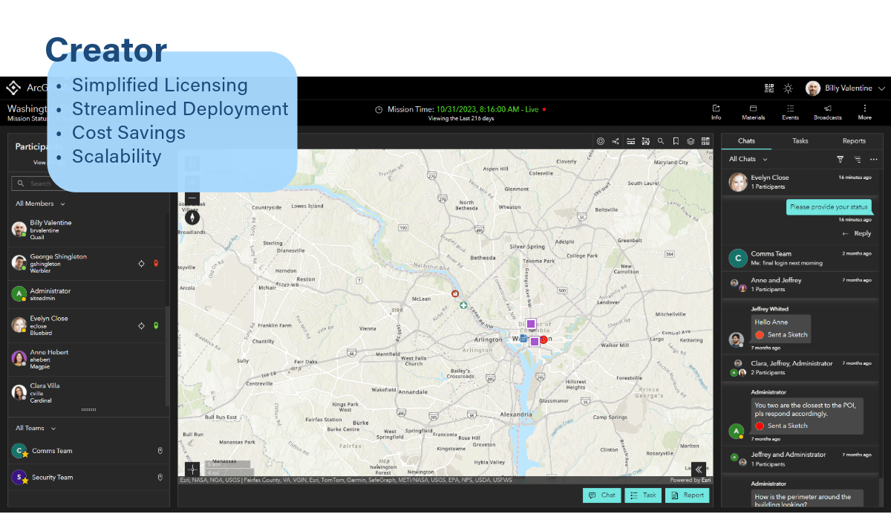This screenshot has width=891, height=520.
Task: Toggle the filter on the All Chats list
Action: 840,159
